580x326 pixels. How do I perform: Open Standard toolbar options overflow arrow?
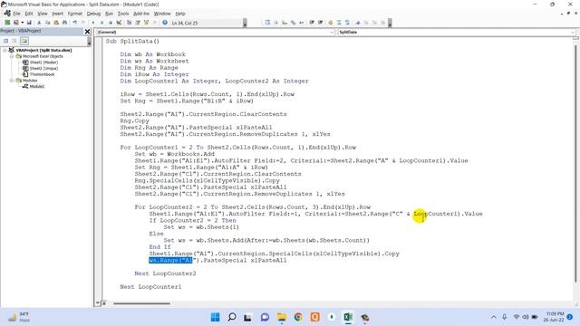[245, 23]
